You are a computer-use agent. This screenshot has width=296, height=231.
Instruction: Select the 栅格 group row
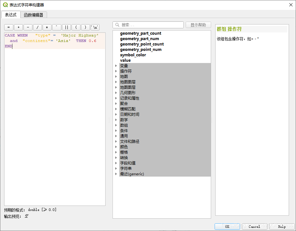165,152
